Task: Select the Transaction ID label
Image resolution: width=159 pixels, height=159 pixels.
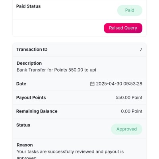Action: [x=32, y=49]
